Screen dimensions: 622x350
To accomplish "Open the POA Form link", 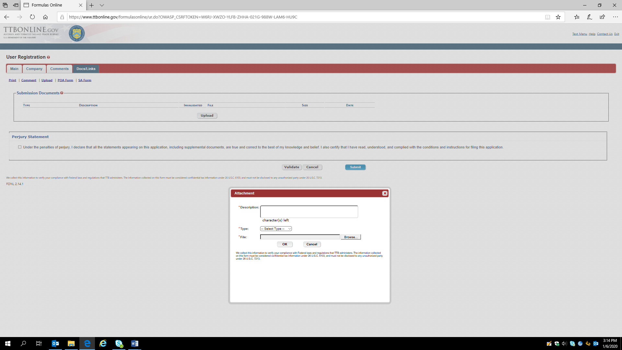I will 65,80.
